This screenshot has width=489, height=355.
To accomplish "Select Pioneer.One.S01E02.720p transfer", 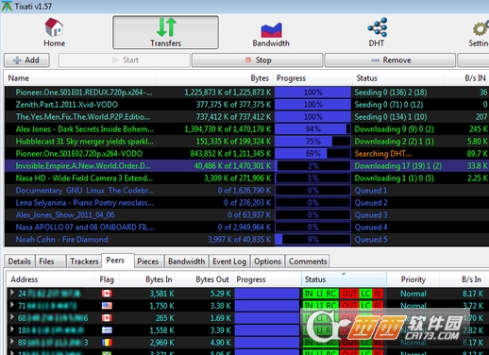I will [246, 154].
